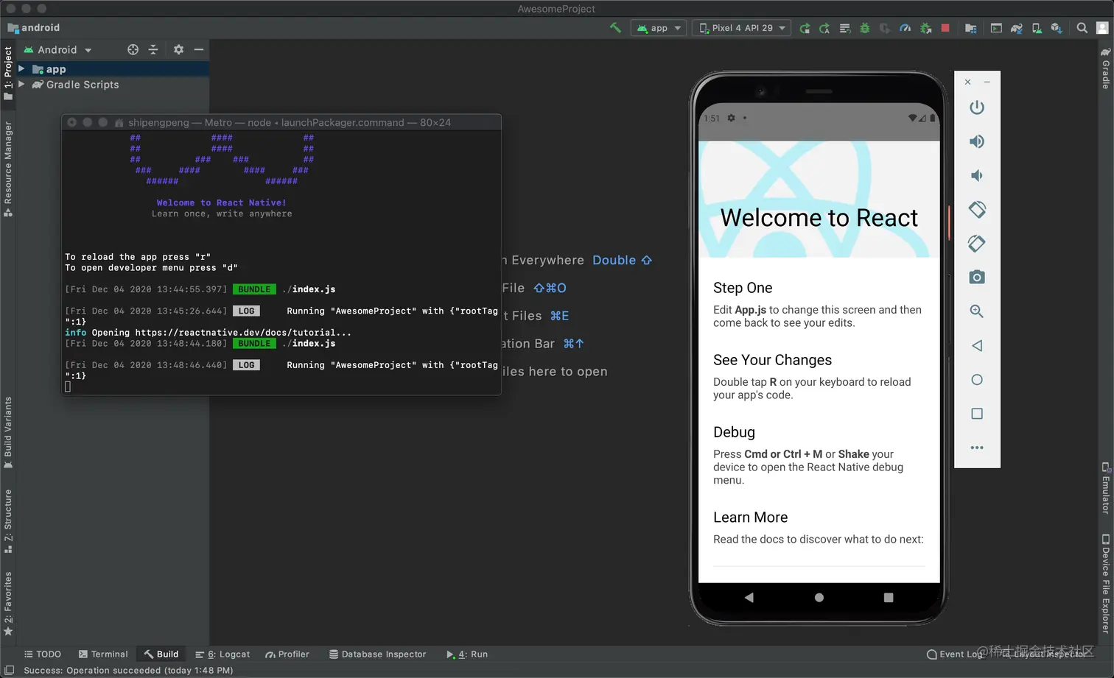Open the Resource Manager side tab
1114x678 pixels.
pyautogui.click(x=8, y=169)
